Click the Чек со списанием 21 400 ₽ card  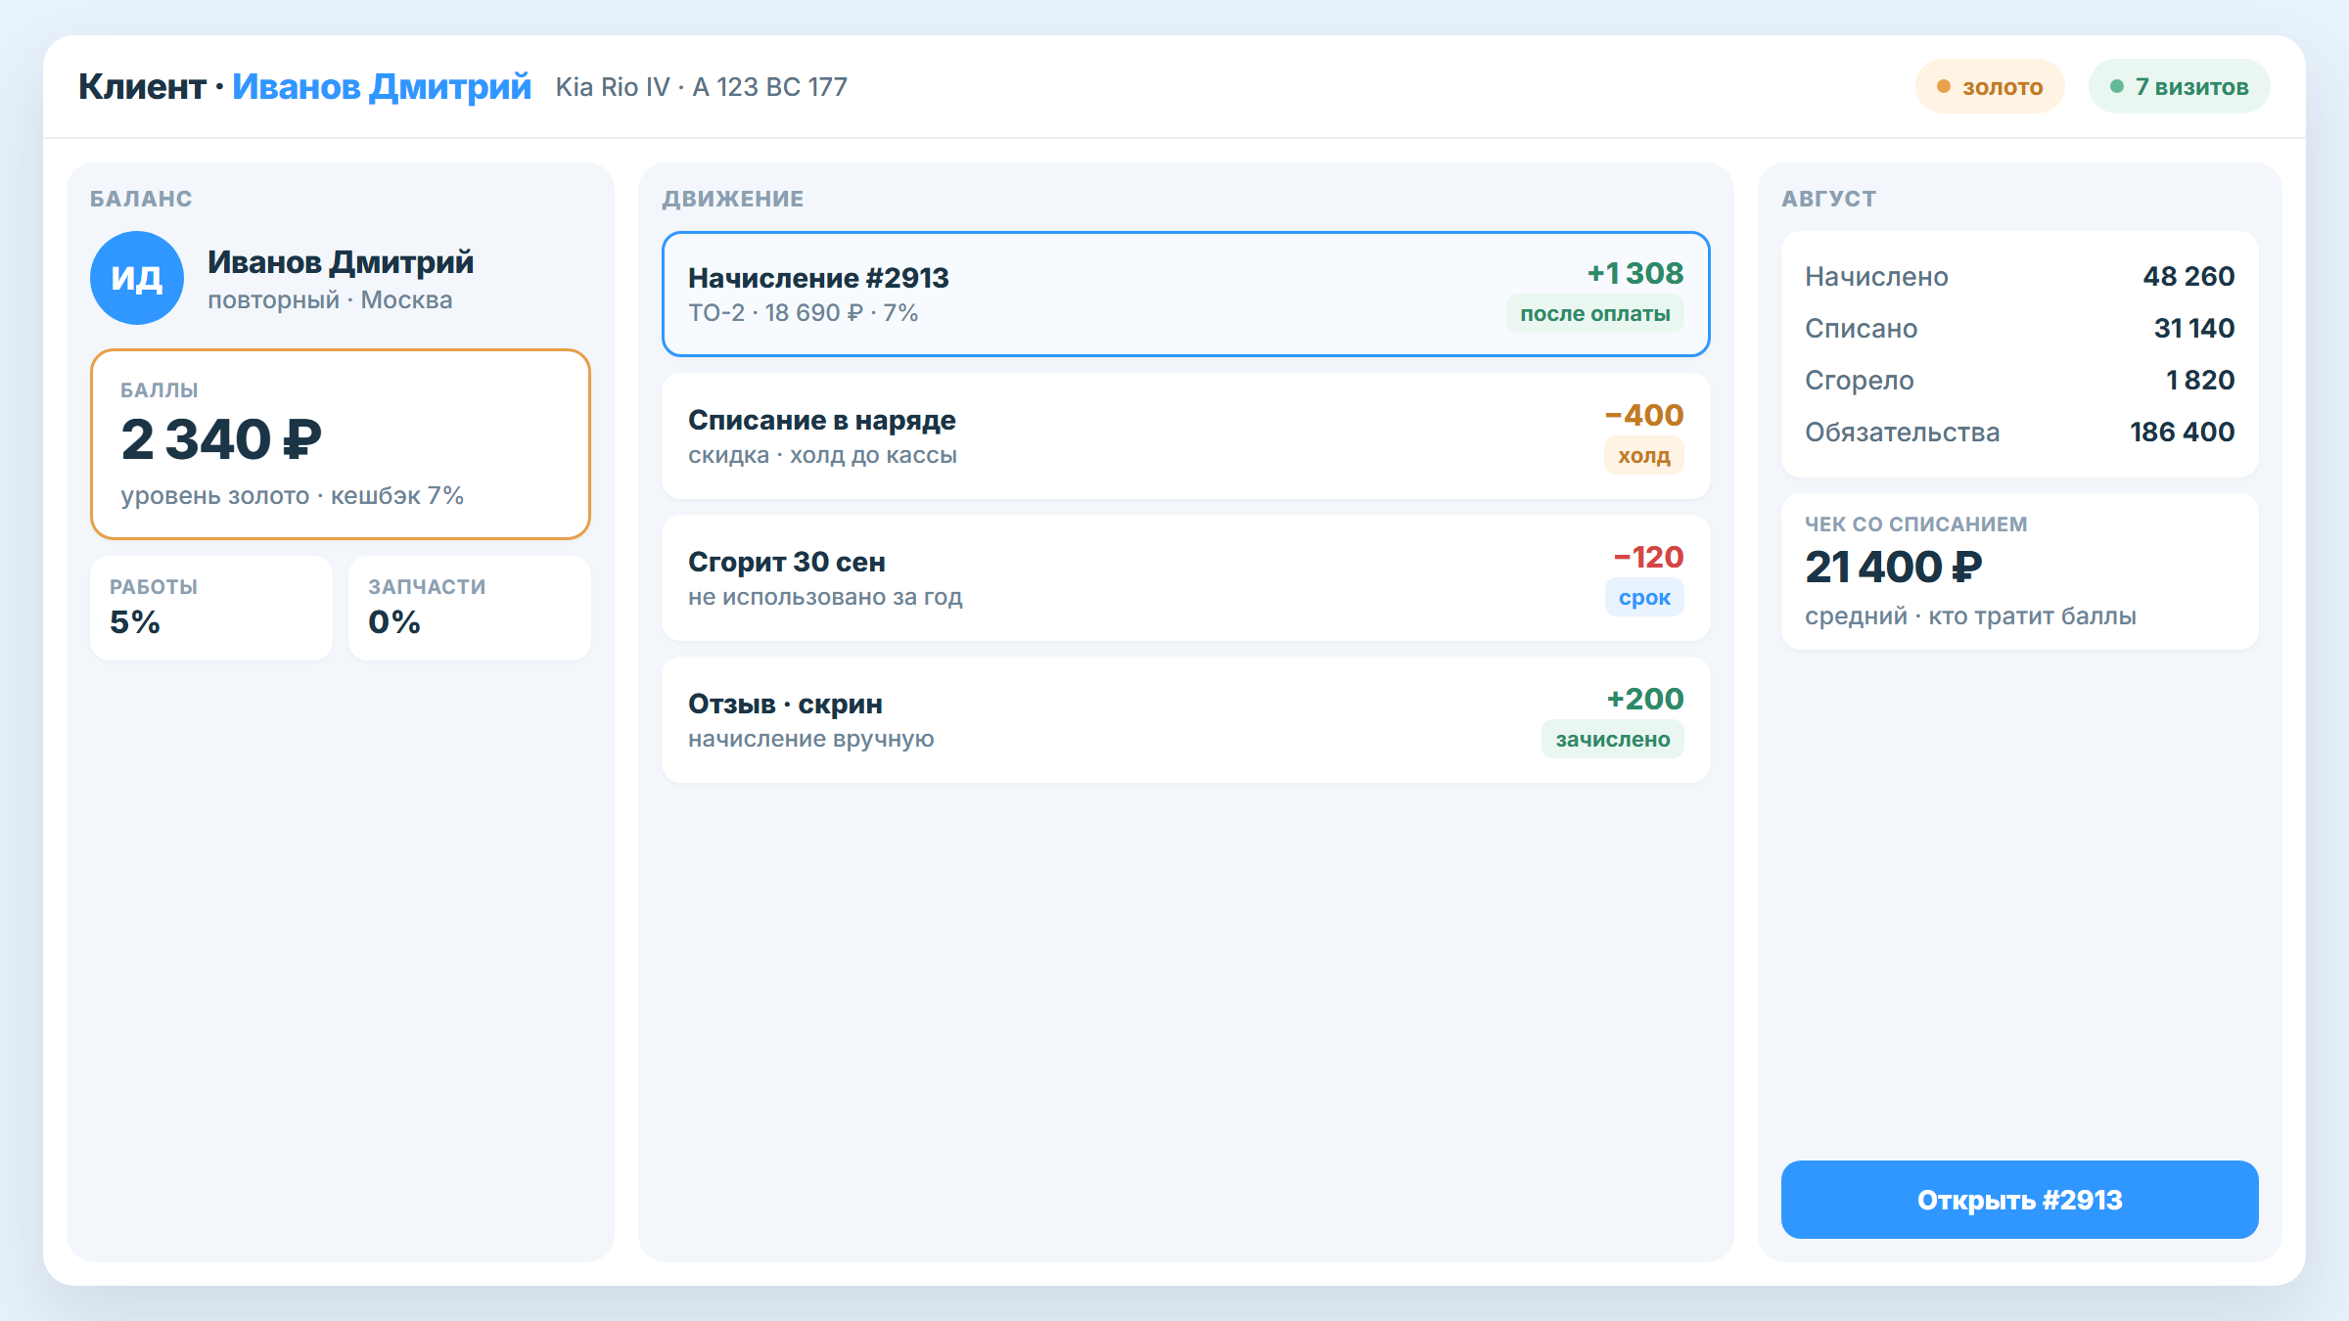point(2019,571)
